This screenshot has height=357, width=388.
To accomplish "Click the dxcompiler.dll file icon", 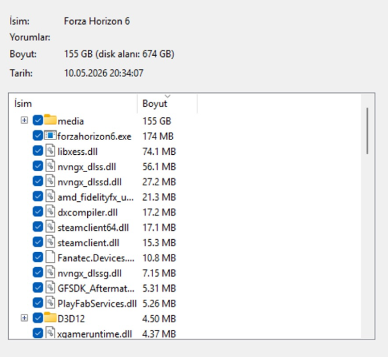I will [50, 211].
